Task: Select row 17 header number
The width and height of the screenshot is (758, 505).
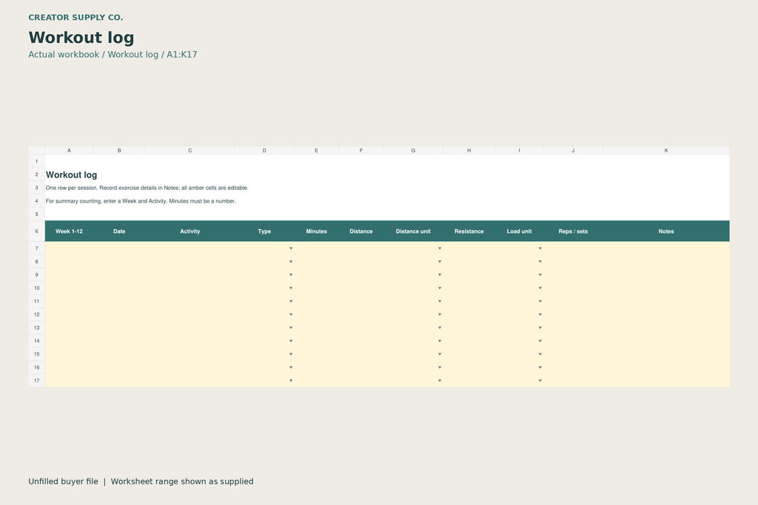Action: (37, 381)
